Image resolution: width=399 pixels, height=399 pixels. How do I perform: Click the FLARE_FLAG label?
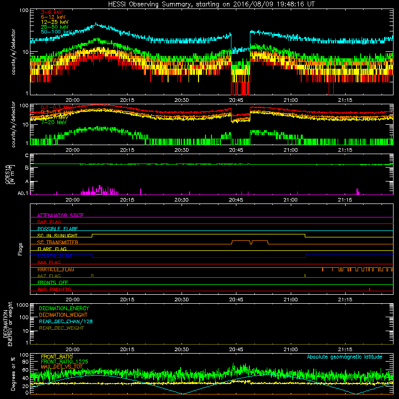coord(52,249)
